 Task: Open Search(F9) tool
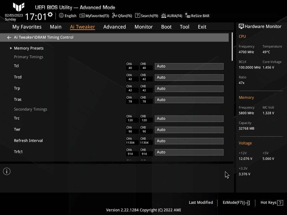[x=146, y=16]
